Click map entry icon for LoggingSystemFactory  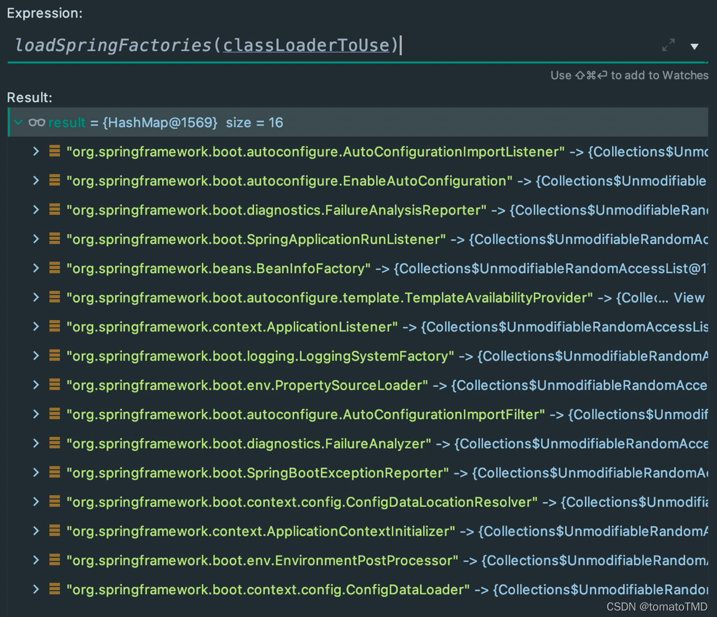pyautogui.click(x=55, y=356)
